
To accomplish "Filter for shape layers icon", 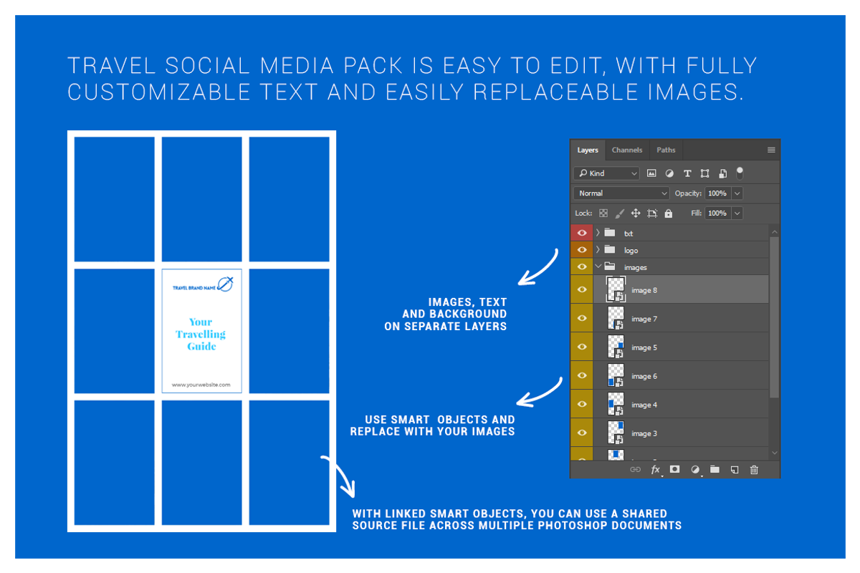I will (x=705, y=173).
